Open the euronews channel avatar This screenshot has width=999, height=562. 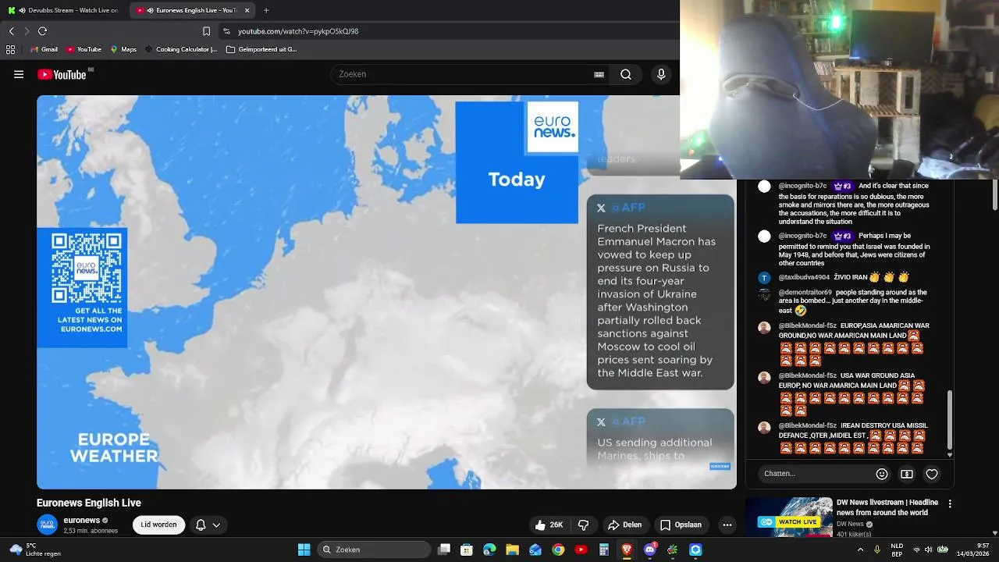pos(48,525)
